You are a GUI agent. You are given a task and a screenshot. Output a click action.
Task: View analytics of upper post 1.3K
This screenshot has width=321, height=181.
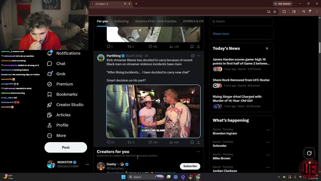tap(174, 47)
